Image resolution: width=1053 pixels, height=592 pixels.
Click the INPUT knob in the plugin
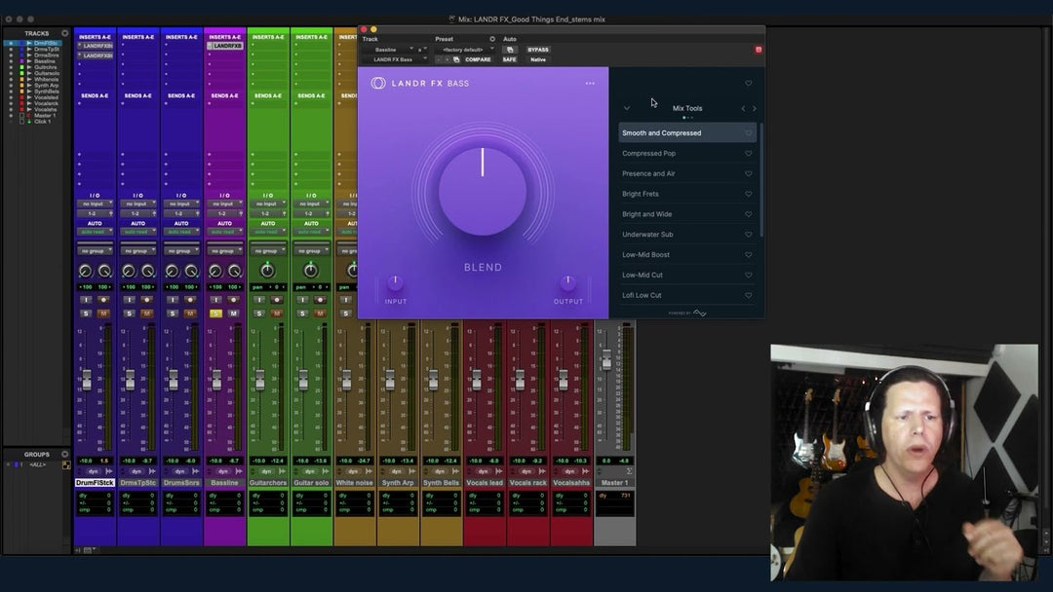(396, 283)
